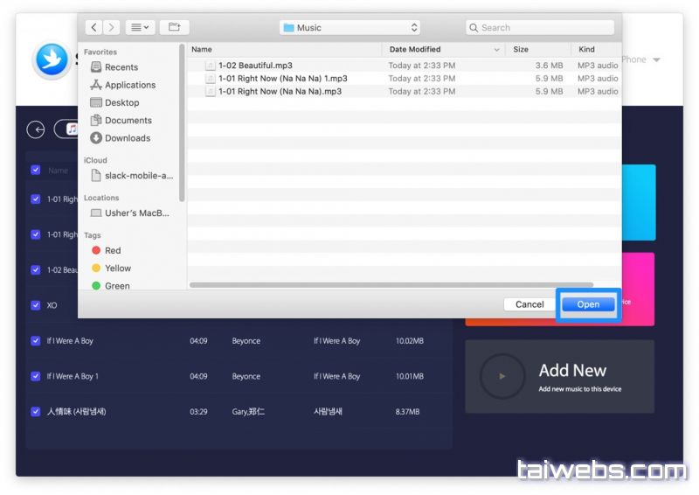Select the Red tag

[112, 250]
